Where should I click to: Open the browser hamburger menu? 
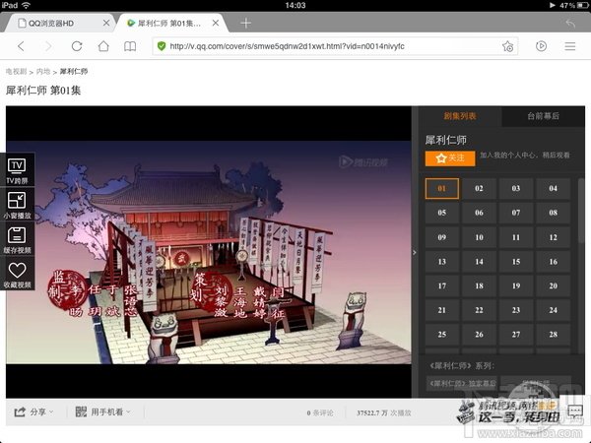(x=570, y=46)
